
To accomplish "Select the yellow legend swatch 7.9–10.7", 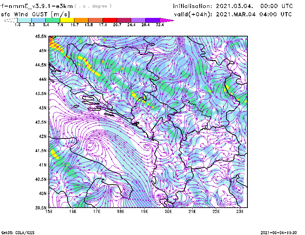I will tap(67, 20).
